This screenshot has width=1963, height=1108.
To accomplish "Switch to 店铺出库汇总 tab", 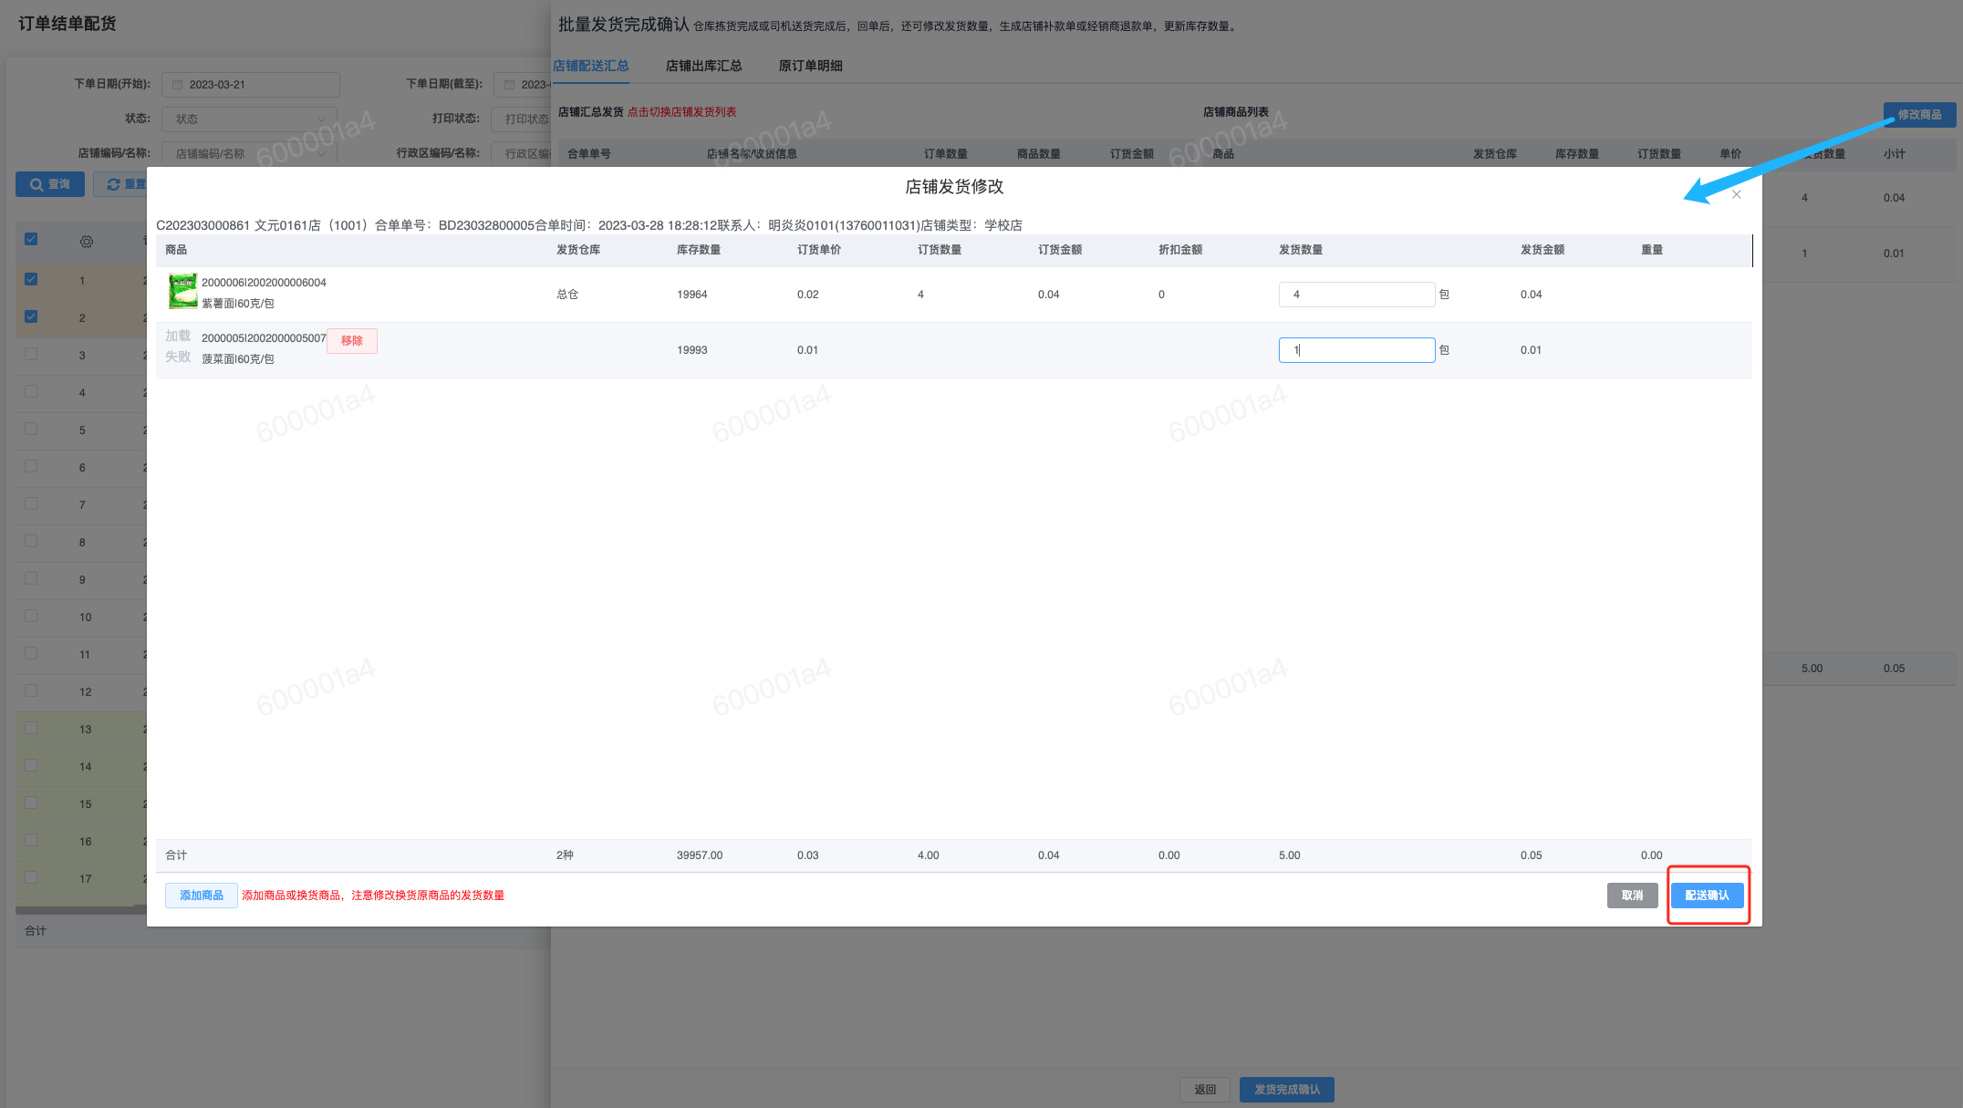I will [x=703, y=66].
